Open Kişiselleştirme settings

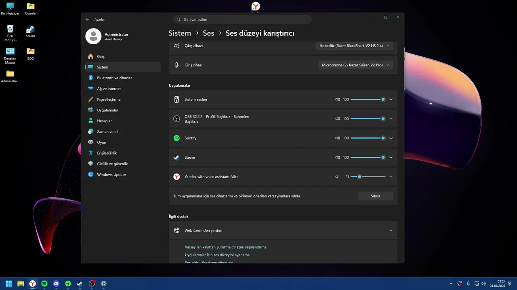123,99
